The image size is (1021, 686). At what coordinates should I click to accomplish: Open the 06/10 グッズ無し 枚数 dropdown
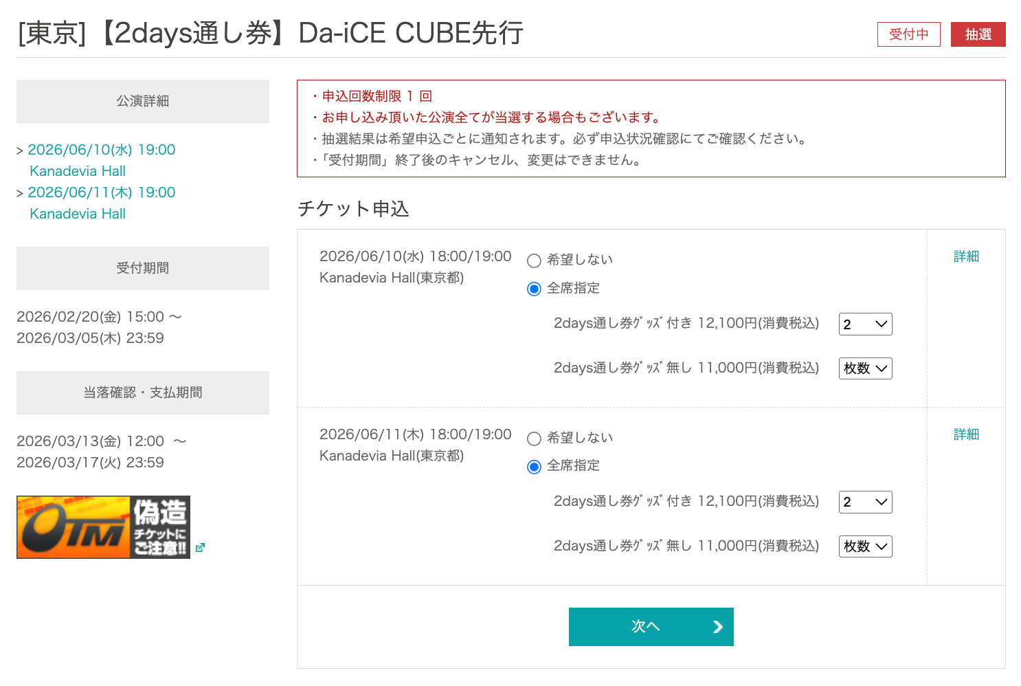click(865, 368)
